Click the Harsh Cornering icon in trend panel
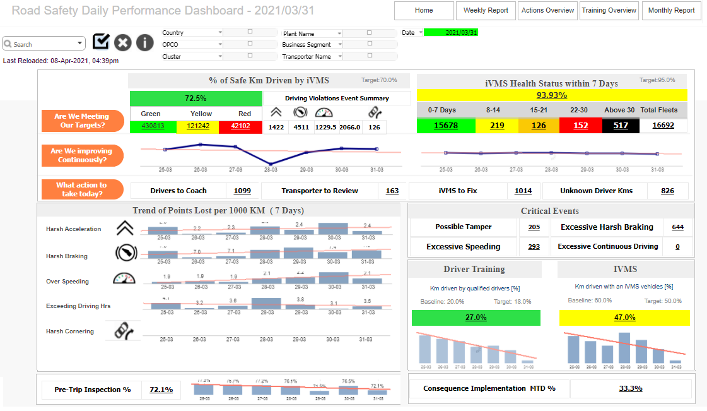Image resolution: width=707 pixels, height=411 pixels. click(124, 331)
